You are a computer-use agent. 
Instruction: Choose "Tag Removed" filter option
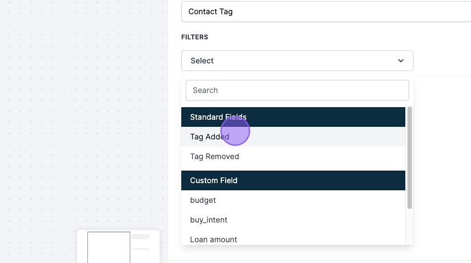215,156
